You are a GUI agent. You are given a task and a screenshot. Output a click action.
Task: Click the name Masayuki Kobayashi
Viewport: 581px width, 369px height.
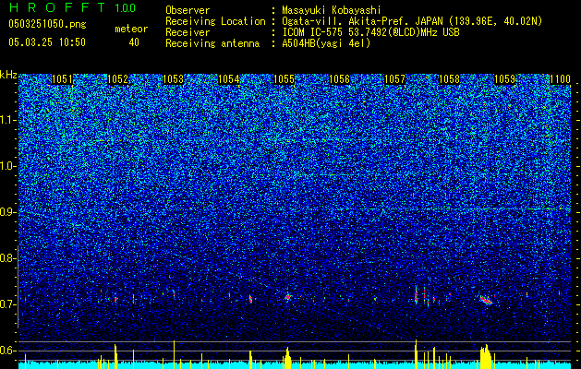pyautogui.click(x=332, y=10)
